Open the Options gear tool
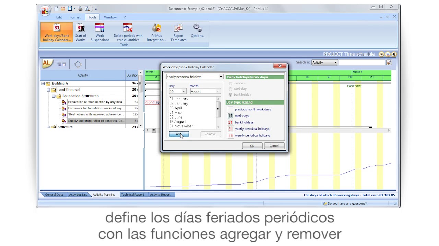 (x=198, y=31)
